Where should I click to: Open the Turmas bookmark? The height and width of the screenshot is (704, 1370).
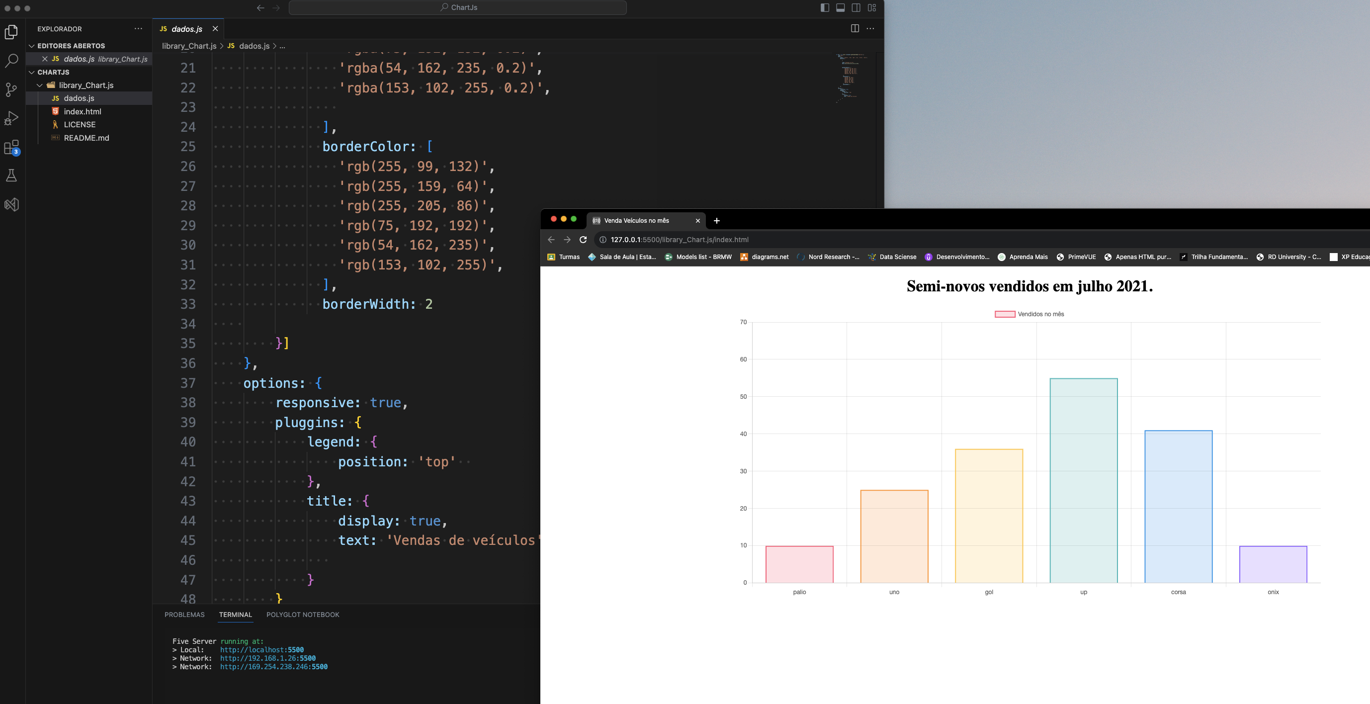click(x=564, y=257)
